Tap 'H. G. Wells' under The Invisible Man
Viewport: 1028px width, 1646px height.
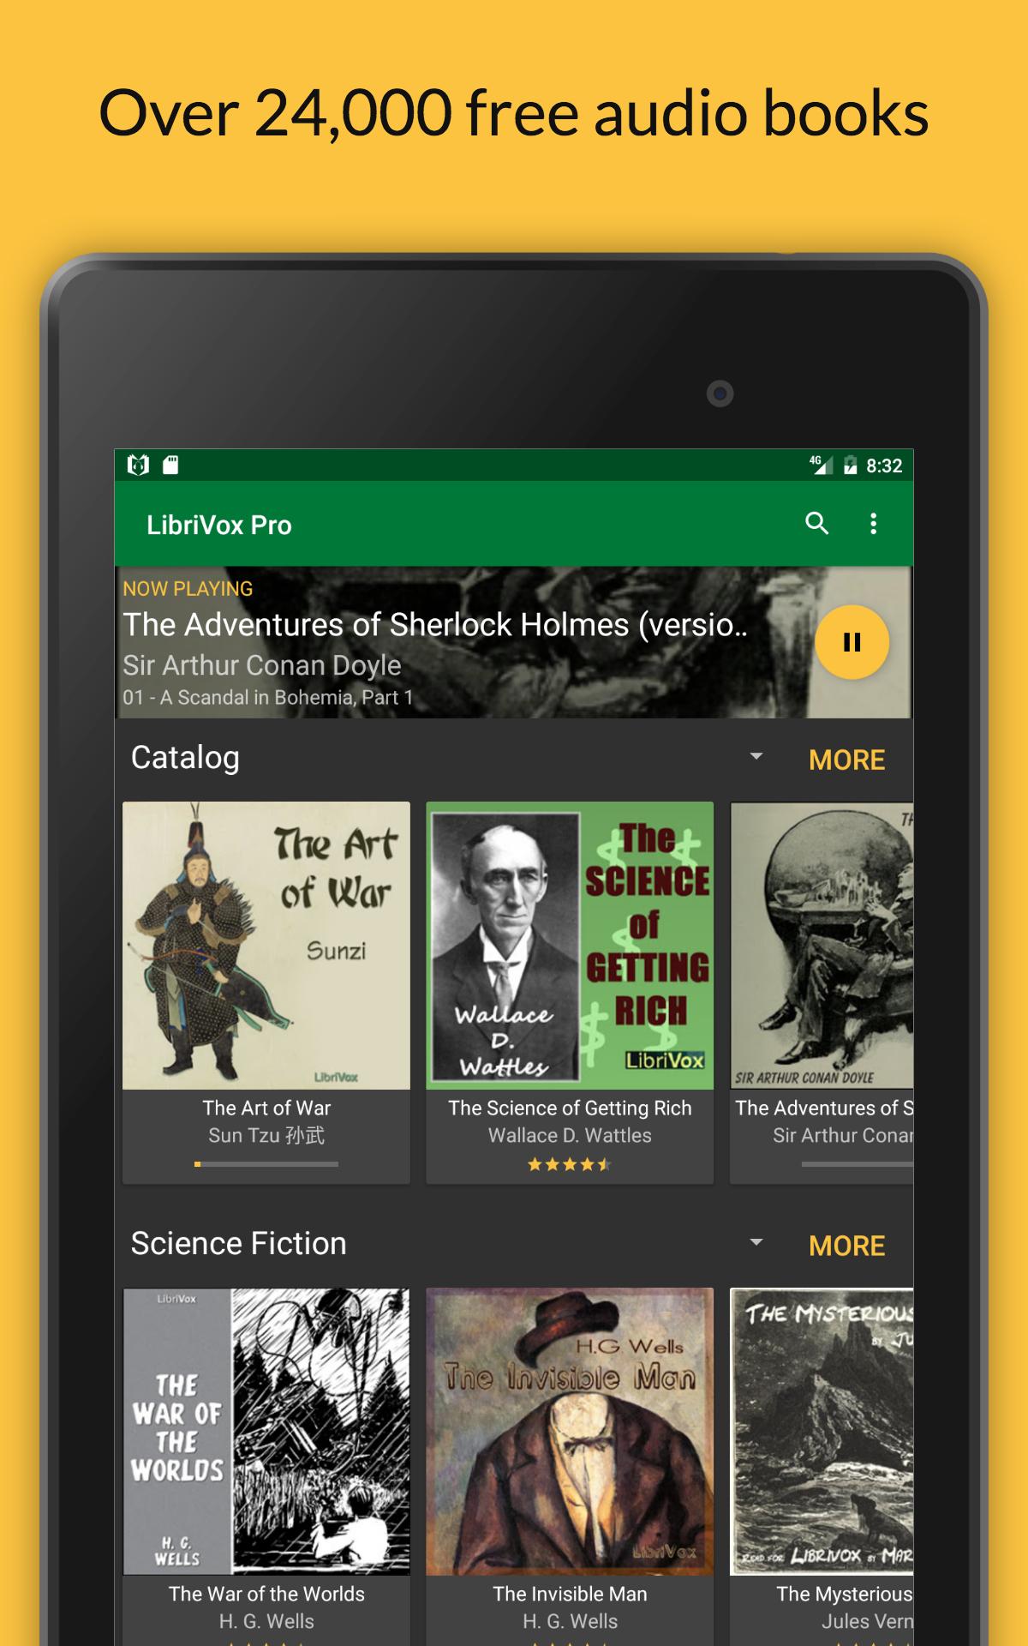point(570,1621)
